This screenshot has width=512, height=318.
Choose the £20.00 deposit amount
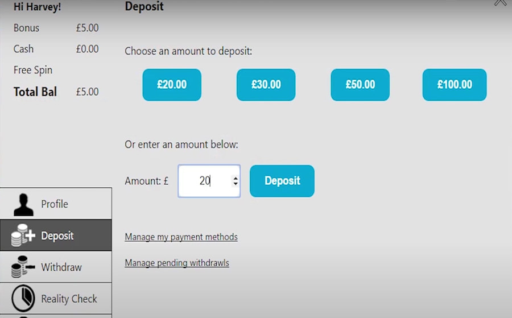pos(172,85)
